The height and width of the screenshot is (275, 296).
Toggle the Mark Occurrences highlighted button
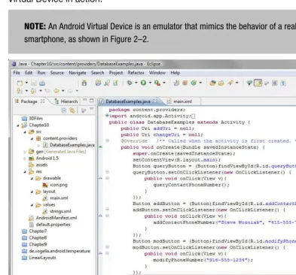258,83
